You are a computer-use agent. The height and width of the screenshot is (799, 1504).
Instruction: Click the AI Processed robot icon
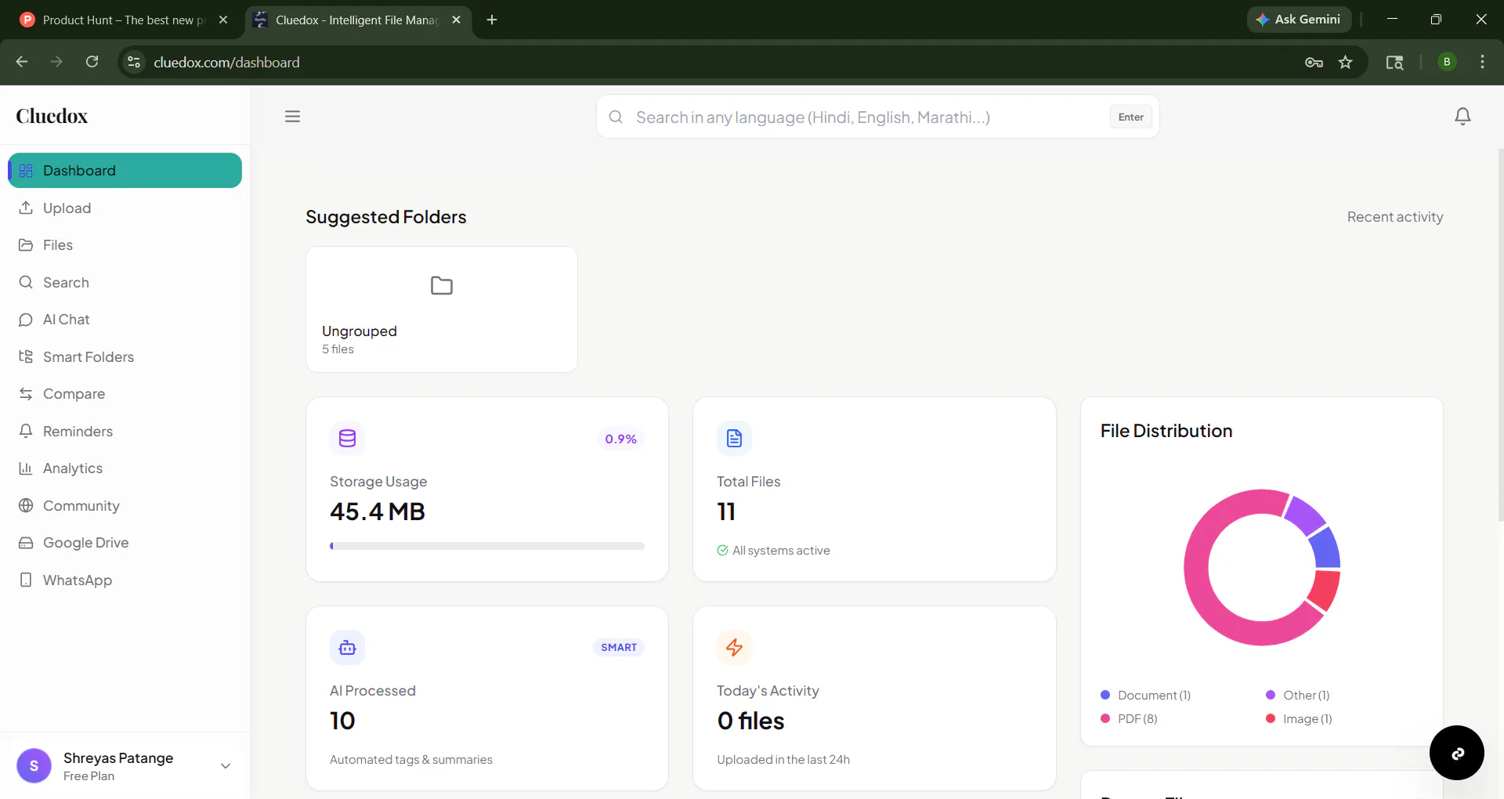coord(347,647)
